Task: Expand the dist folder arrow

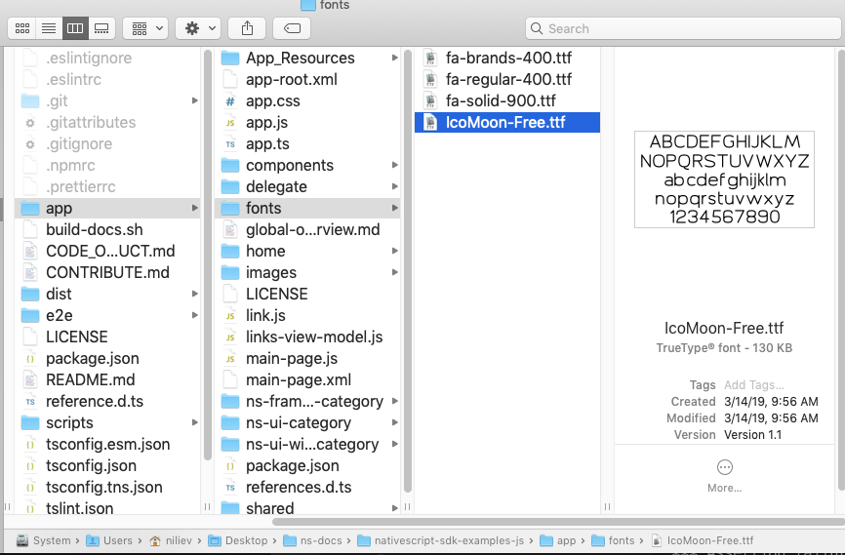Action: (194, 294)
